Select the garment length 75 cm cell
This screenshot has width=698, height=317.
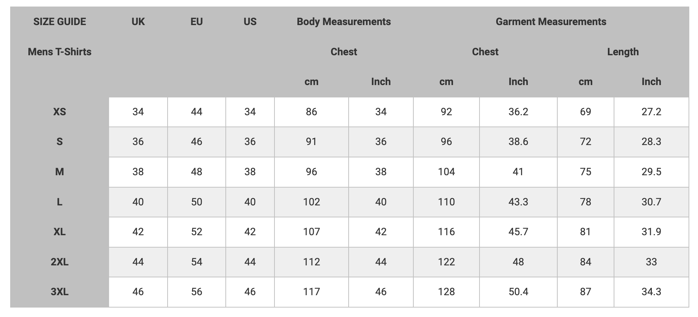pos(585,172)
